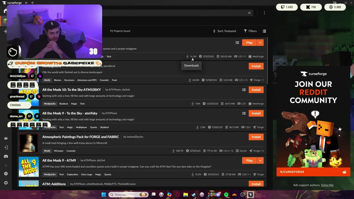
Task: Clear the search field with the X icon
Action: point(249,13)
